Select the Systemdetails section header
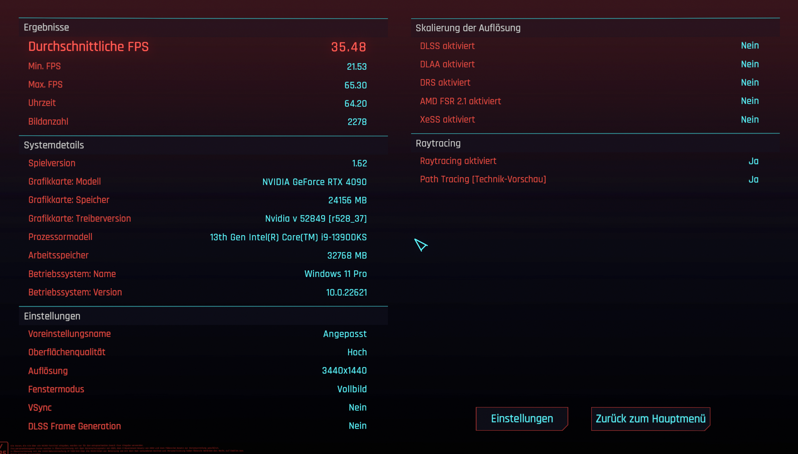 [54, 145]
